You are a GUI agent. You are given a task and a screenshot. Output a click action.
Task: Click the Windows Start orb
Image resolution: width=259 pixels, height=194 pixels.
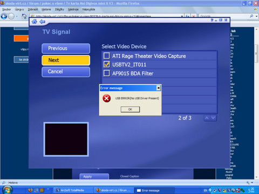[8, 190]
